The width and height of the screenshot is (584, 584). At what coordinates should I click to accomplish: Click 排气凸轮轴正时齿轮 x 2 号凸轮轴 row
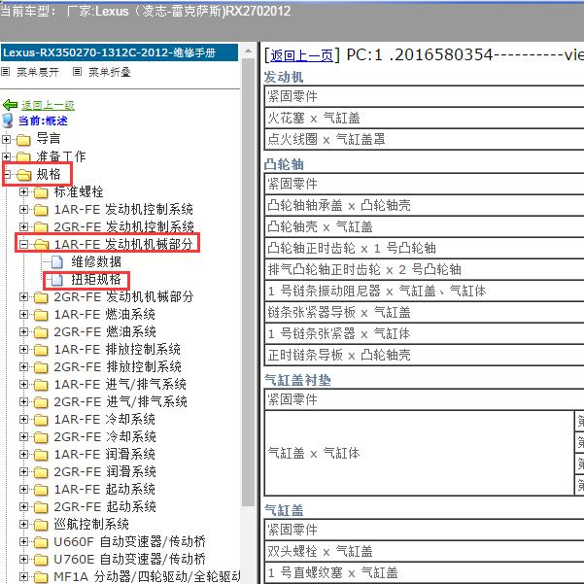pyautogui.click(x=425, y=270)
